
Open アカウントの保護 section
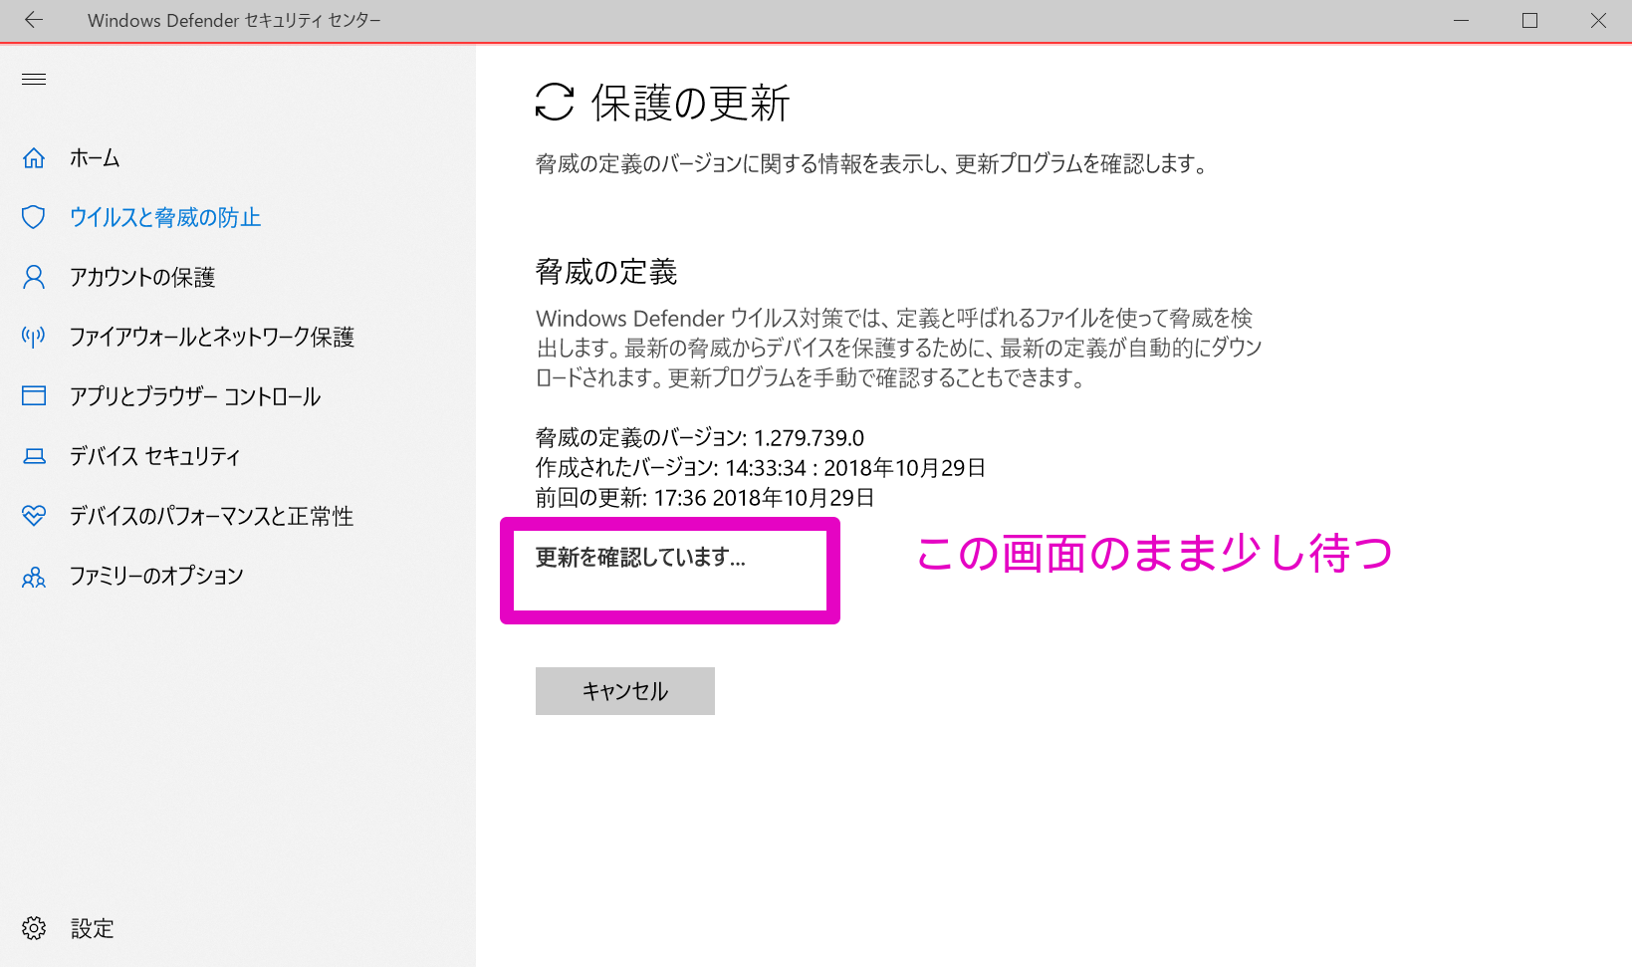(x=142, y=277)
